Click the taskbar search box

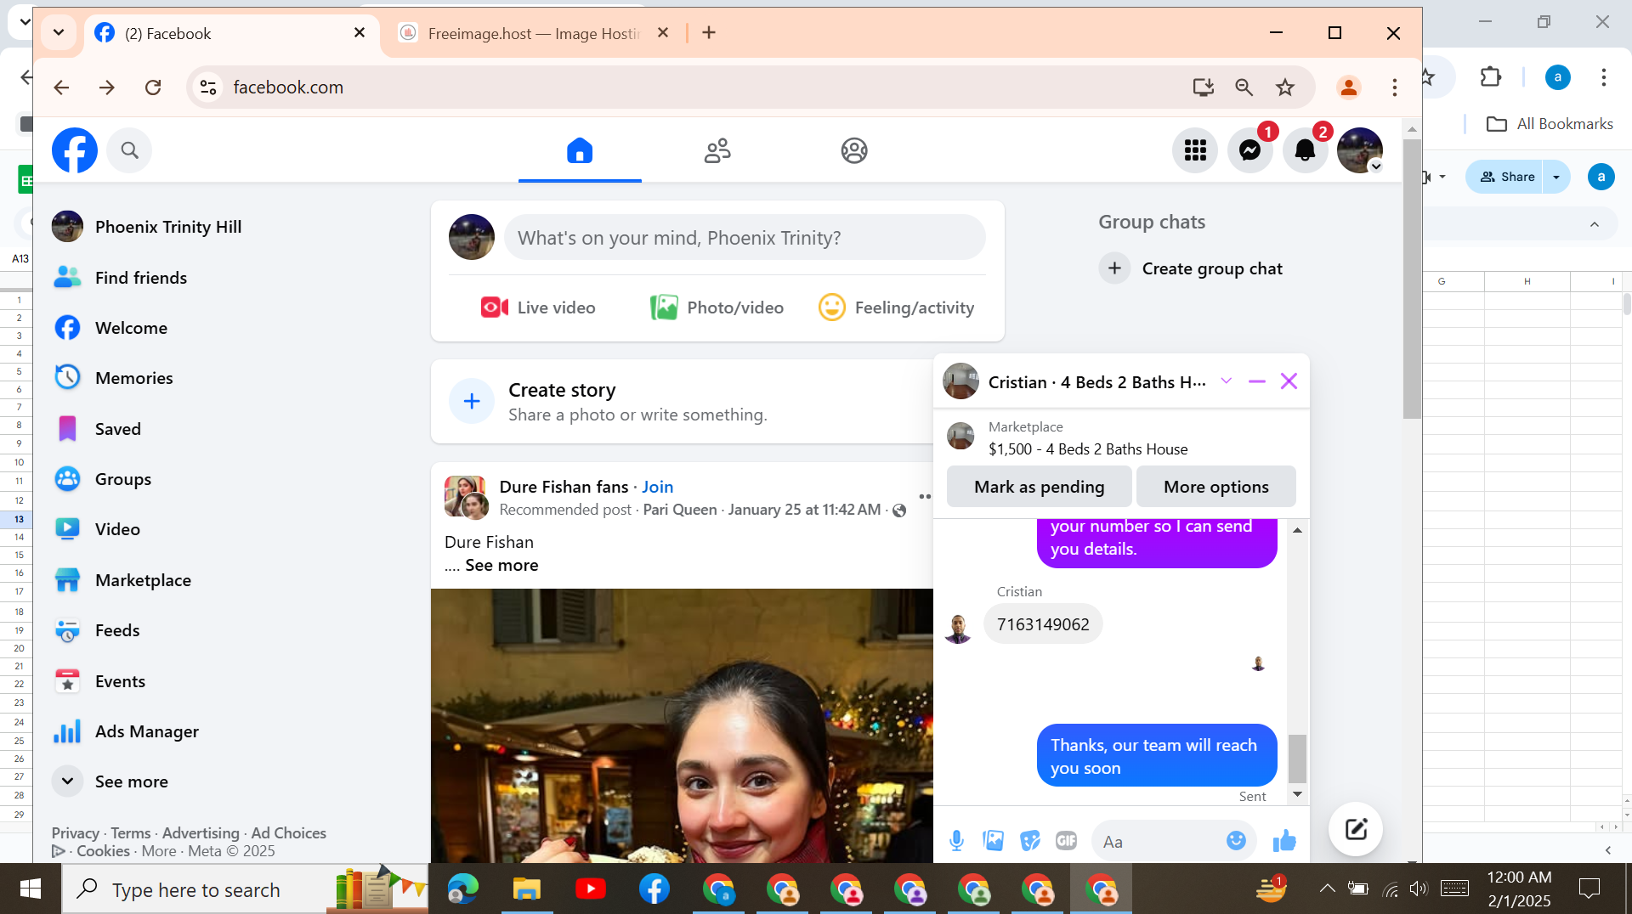[x=245, y=889]
